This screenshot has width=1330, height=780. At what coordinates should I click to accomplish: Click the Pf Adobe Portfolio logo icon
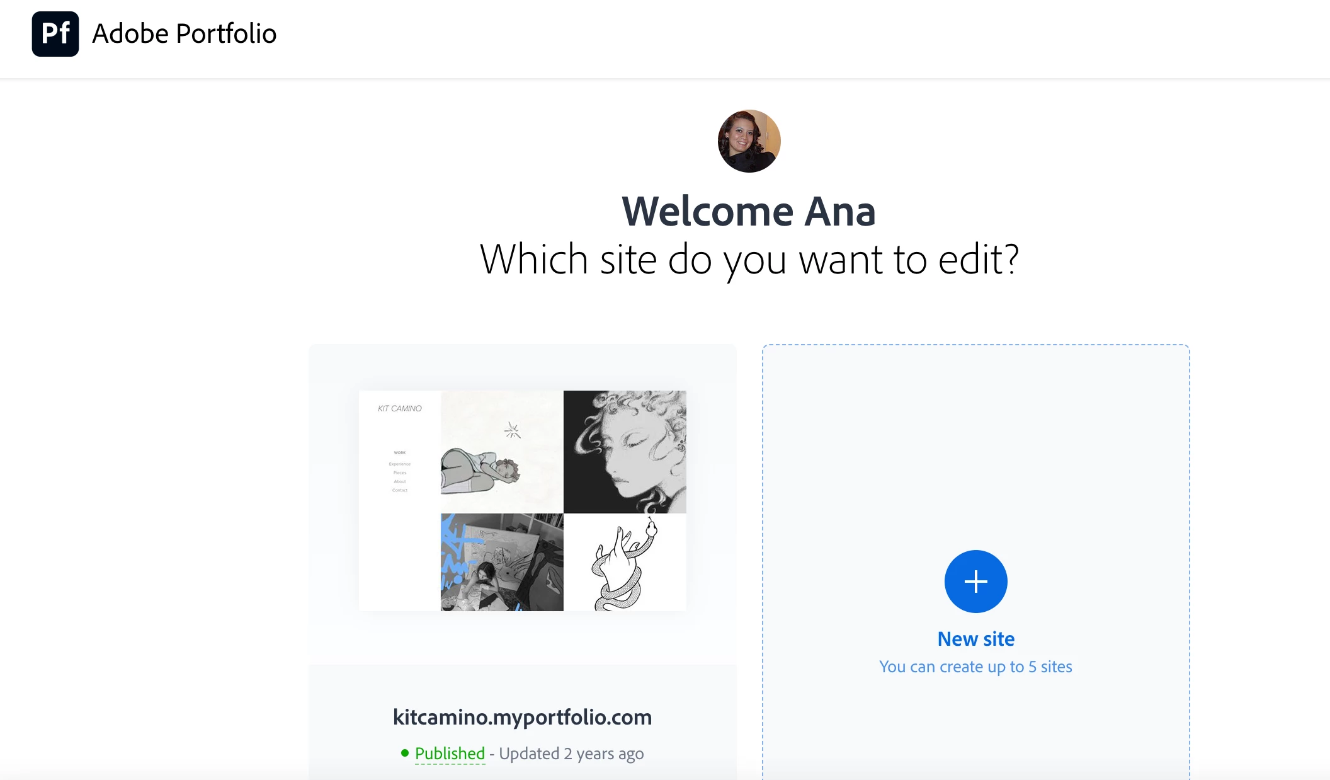coord(55,34)
